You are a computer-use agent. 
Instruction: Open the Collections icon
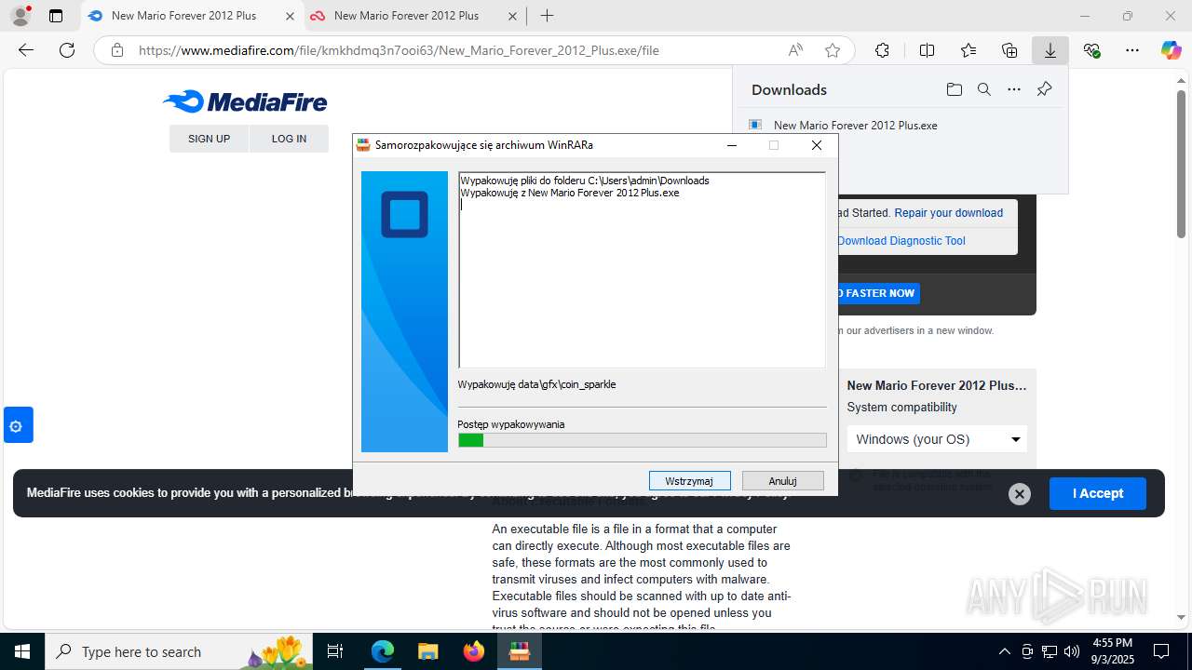coord(1009,50)
